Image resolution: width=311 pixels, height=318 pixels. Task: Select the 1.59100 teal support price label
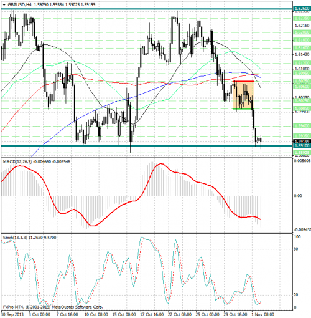click(302, 145)
